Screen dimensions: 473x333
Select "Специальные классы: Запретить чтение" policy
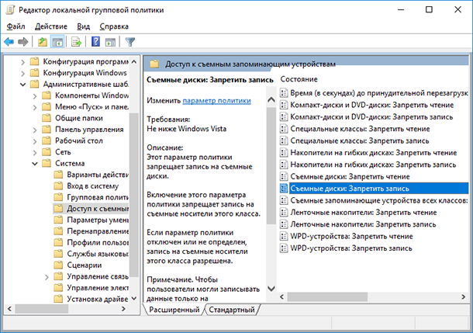pos(360,129)
